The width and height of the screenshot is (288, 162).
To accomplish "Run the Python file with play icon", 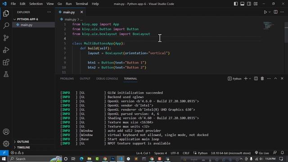I will (265, 12).
